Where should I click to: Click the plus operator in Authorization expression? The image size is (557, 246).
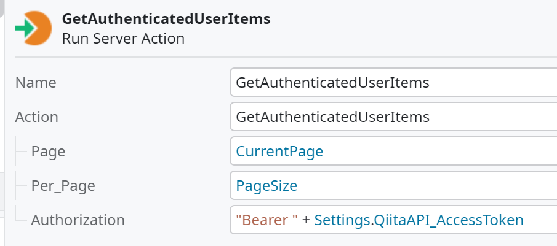pyautogui.click(x=306, y=220)
